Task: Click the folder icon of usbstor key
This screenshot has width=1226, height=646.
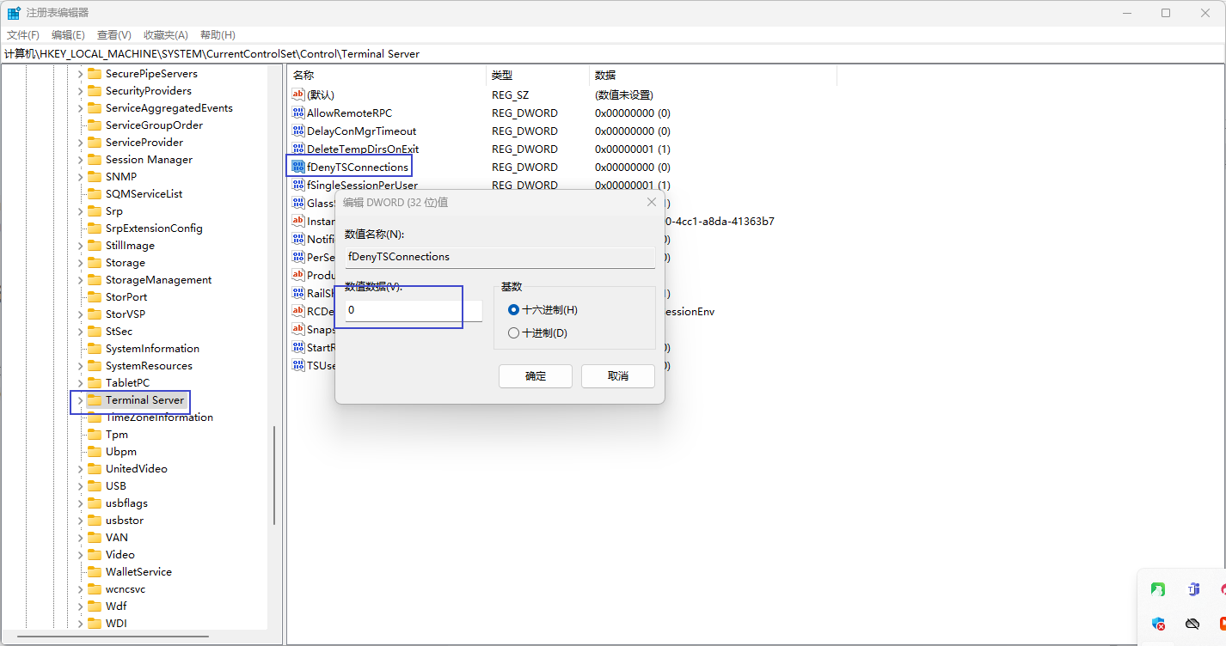Action: tap(95, 520)
